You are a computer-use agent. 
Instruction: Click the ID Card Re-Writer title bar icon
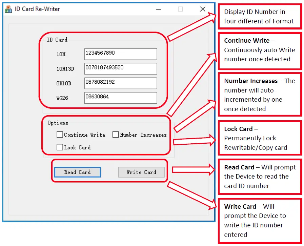(x=9, y=9)
